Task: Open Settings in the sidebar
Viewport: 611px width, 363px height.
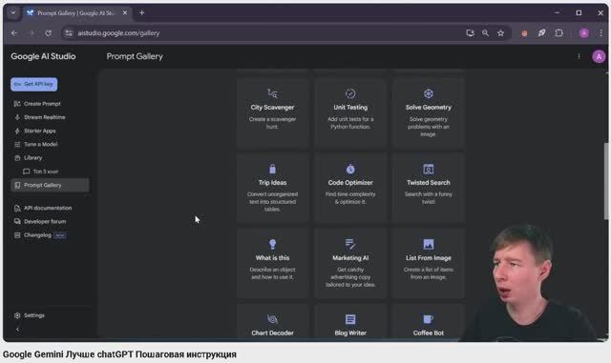Action: 34,315
